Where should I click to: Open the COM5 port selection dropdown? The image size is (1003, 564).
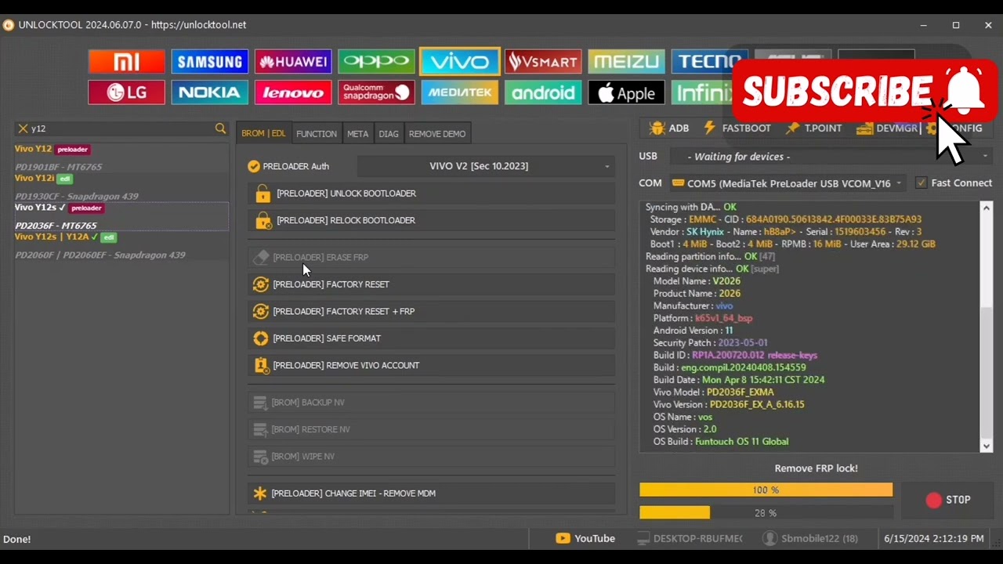coord(788,183)
